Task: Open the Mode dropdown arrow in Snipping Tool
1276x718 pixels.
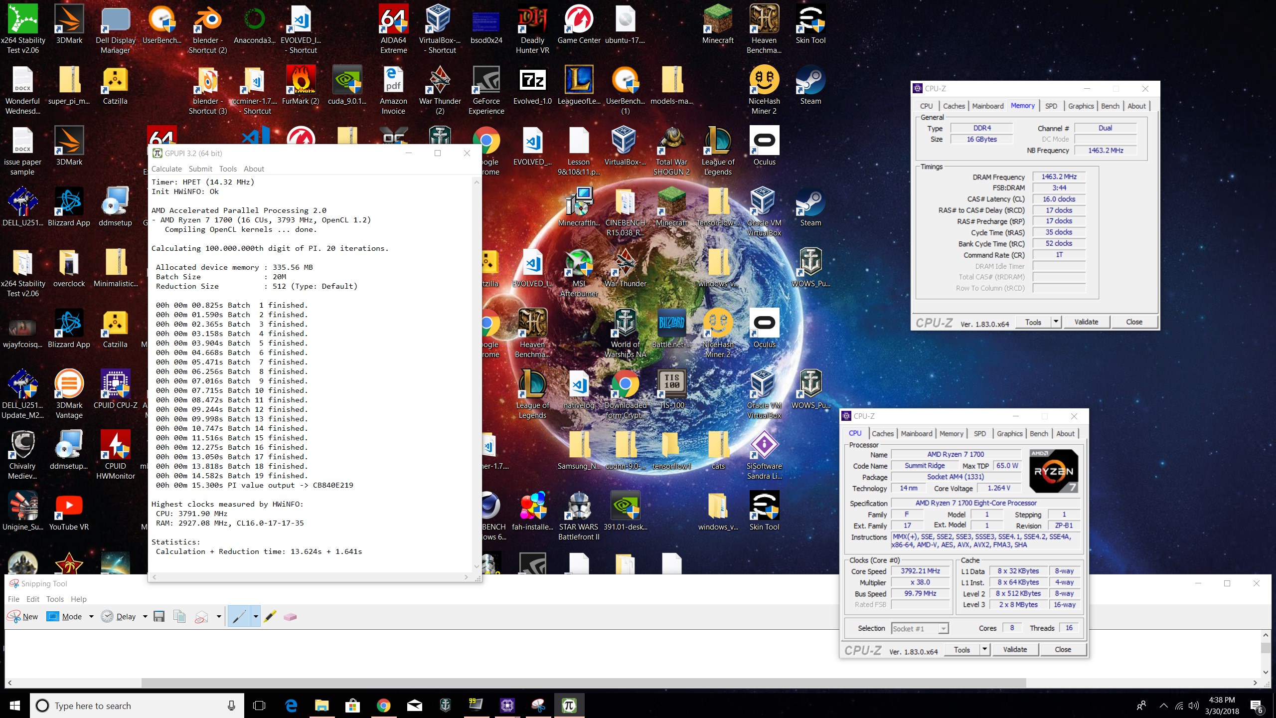Action: 91,617
